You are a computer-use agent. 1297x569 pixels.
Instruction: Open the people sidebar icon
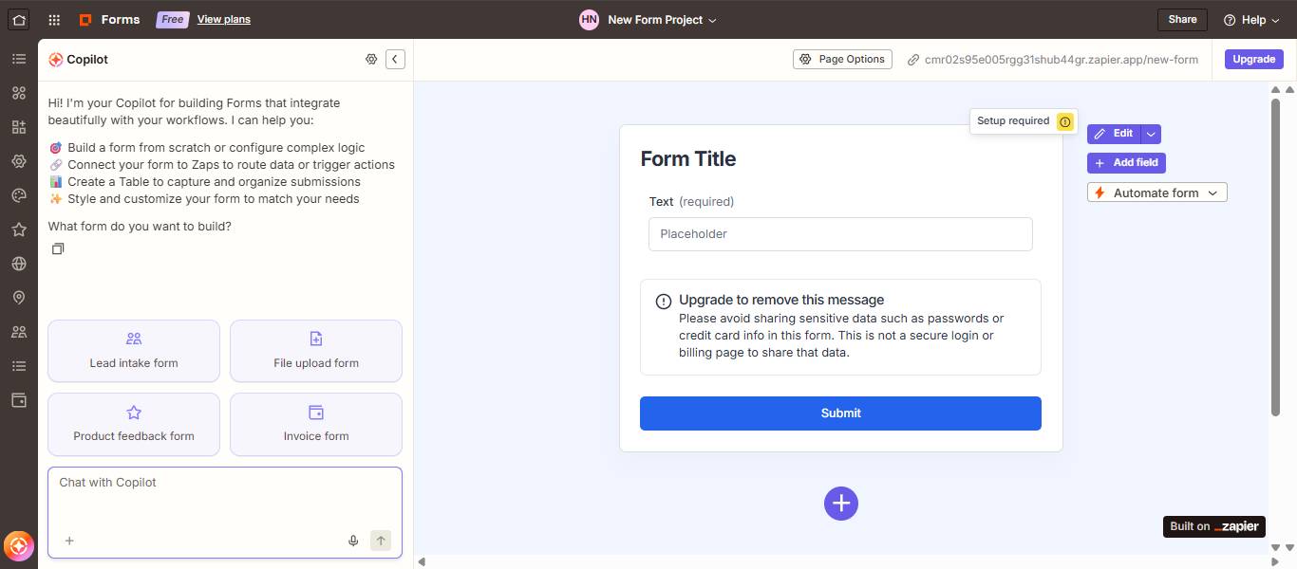click(18, 332)
